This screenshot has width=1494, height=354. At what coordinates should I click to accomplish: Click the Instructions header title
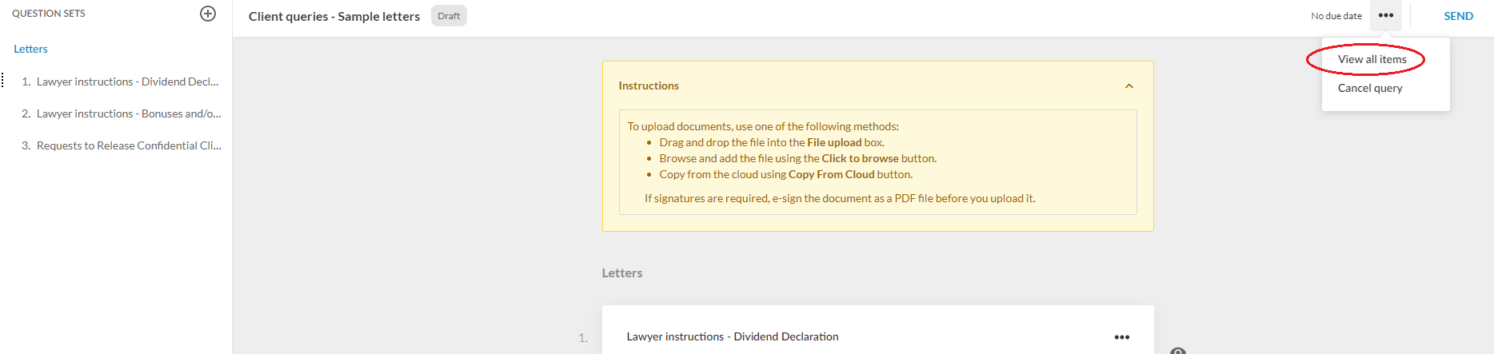click(648, 86)
